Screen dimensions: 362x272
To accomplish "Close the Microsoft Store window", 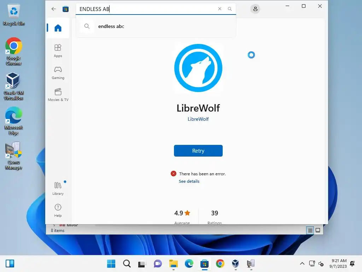I will (320, 6).
